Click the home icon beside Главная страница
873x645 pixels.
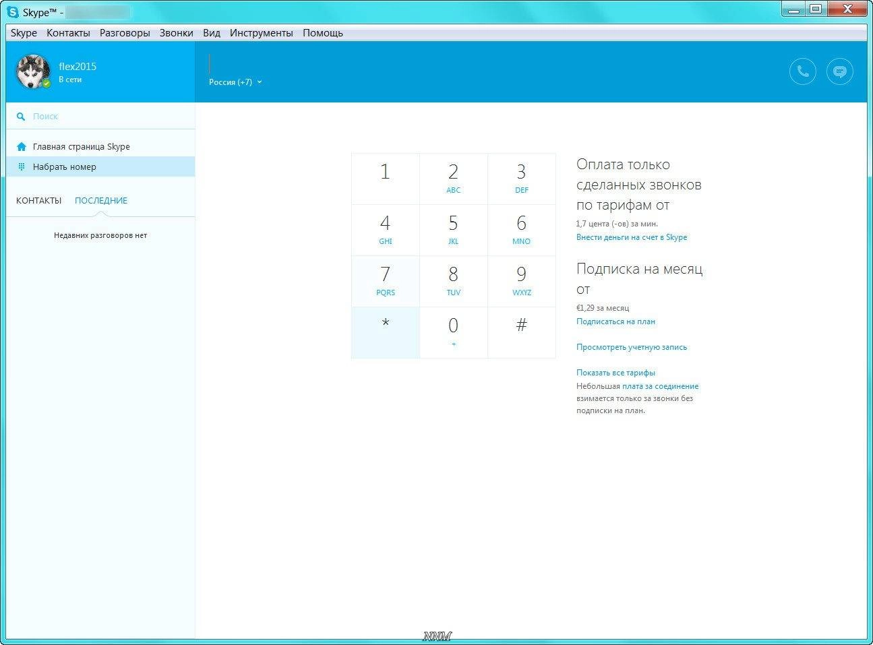(x=22, y=147)
